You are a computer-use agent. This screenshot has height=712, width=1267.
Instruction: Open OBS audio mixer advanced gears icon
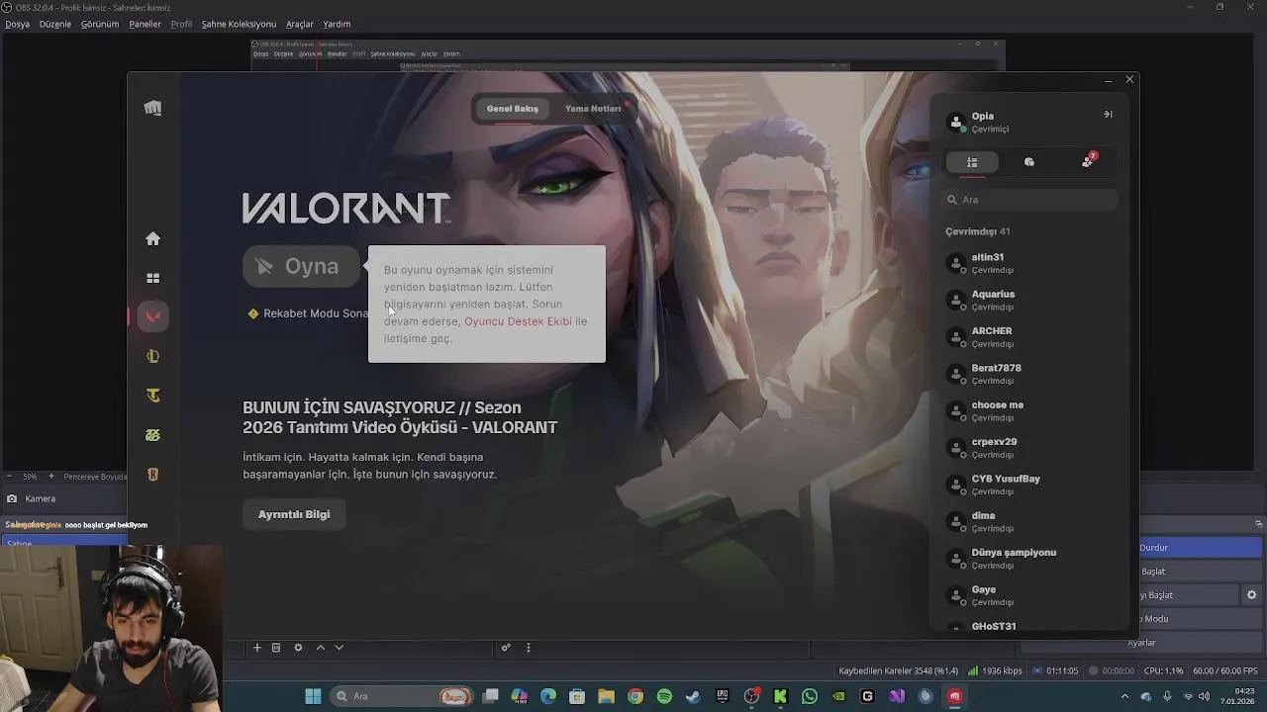(x=506, y=648)
